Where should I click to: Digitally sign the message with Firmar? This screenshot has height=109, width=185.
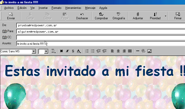point(178,16)
